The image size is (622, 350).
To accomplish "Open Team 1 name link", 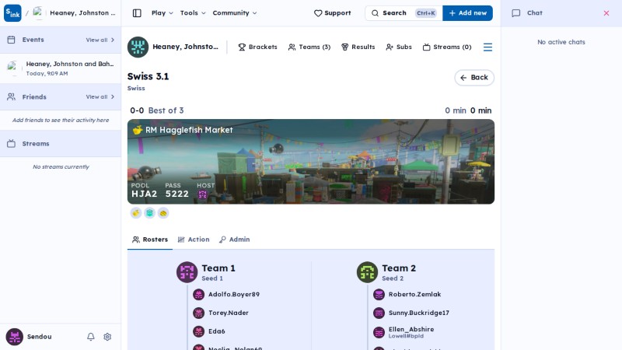I will [218, 268].
